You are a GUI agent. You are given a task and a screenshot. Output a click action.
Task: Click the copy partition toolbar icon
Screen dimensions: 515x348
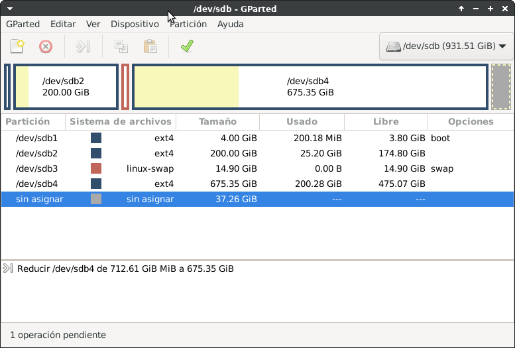(x=121, y=46)
